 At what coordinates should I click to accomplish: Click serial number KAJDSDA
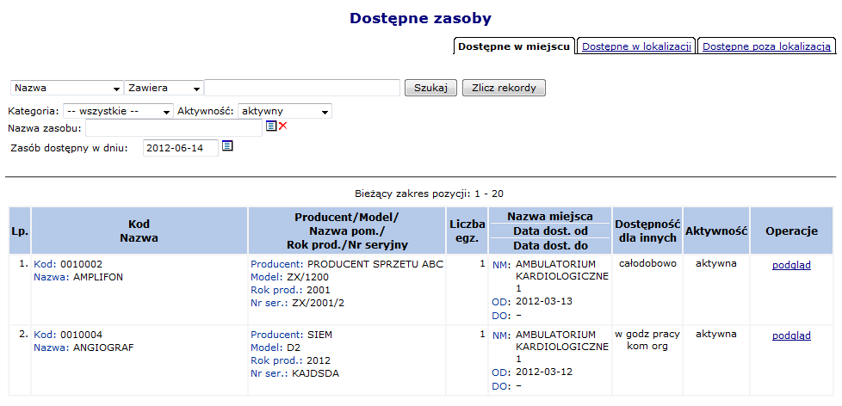(316, 374)
